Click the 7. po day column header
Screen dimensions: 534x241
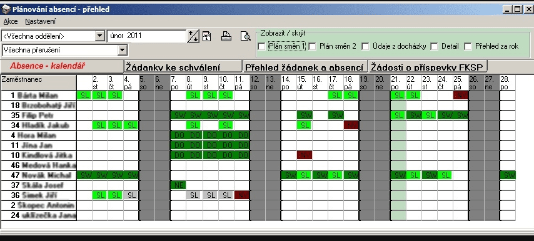click(x=178, y=82)
